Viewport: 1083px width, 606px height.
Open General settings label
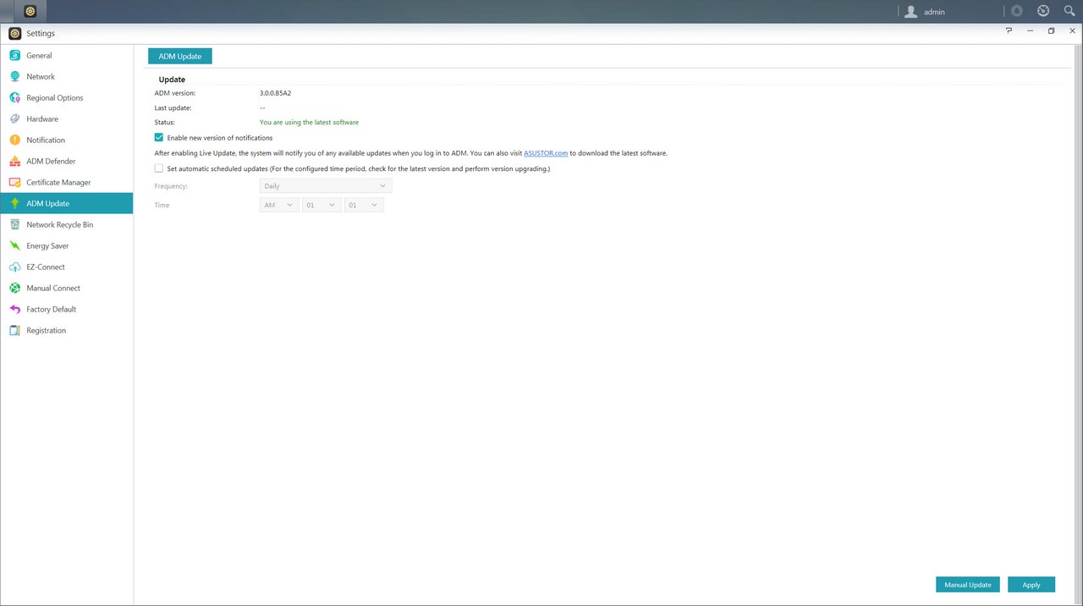click(39, 56)
